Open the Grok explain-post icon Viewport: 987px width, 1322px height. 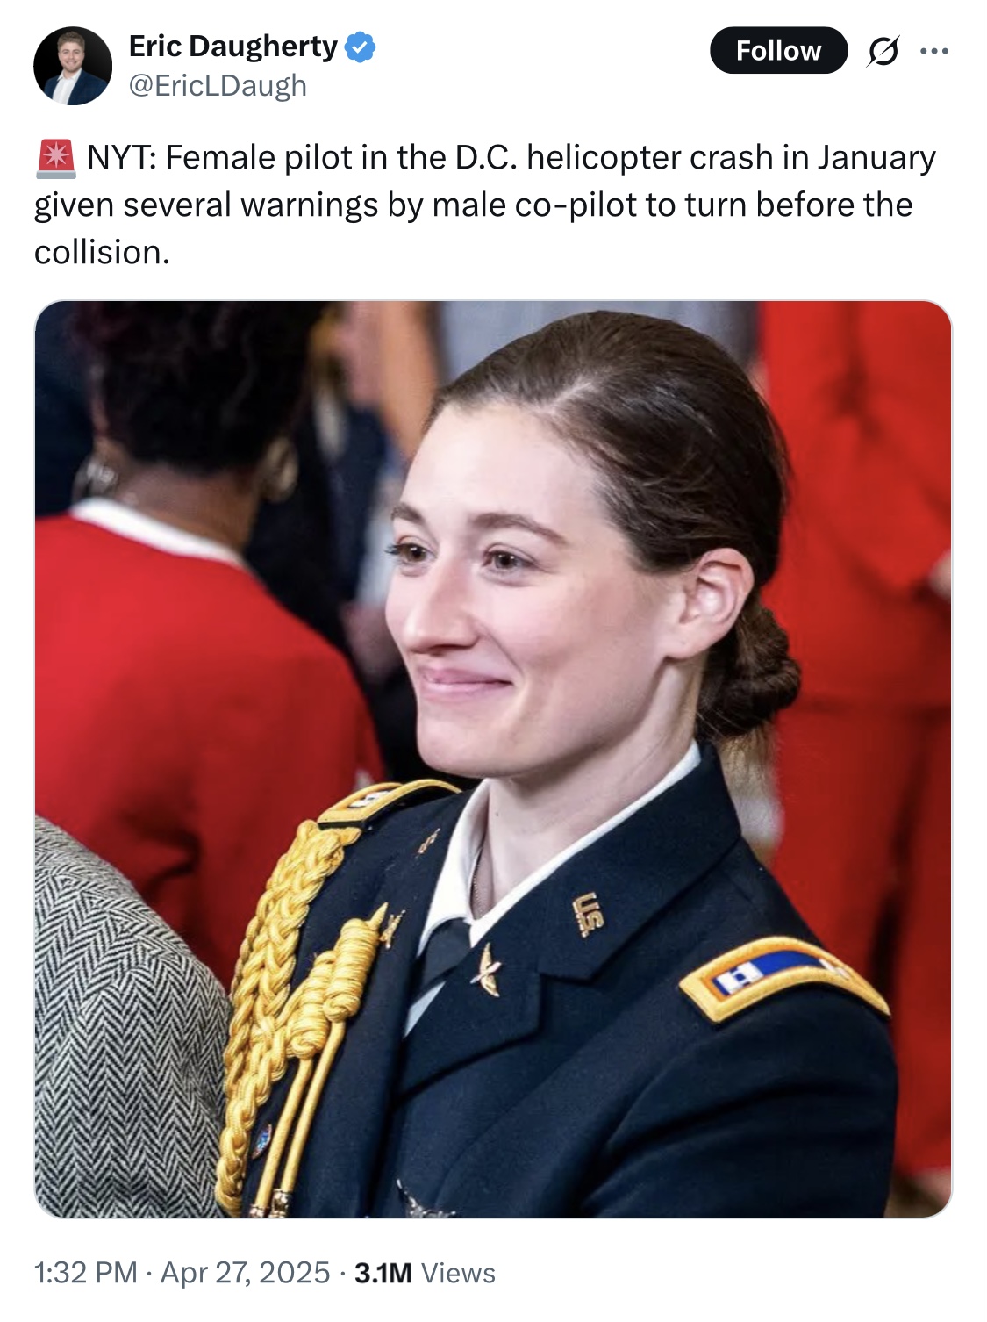[x=883, y=52]
